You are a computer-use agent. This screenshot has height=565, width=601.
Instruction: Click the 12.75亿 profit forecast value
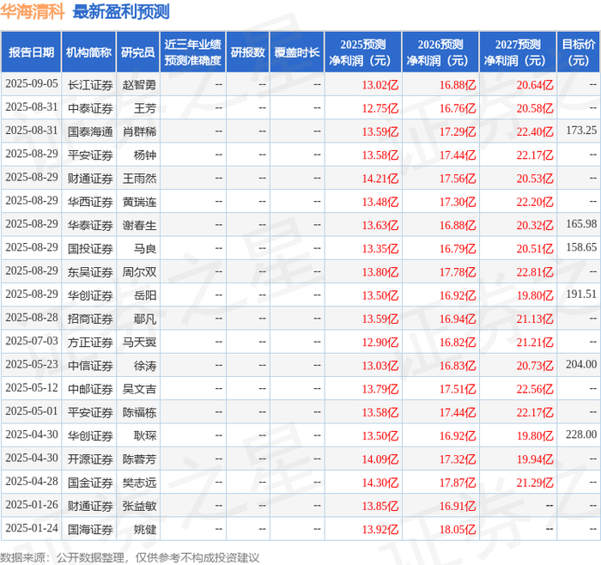click(380, 108)
